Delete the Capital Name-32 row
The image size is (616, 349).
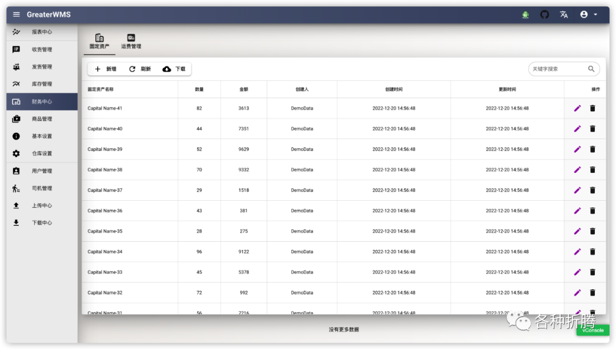593,293
